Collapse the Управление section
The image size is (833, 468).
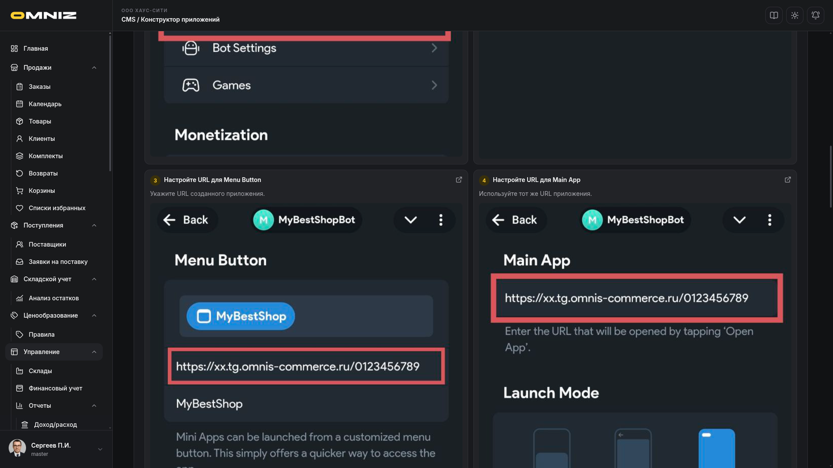coord(94,352)
